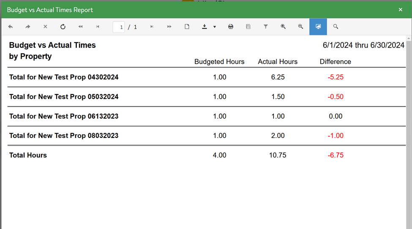Open the search in report icon

point(336,27)
